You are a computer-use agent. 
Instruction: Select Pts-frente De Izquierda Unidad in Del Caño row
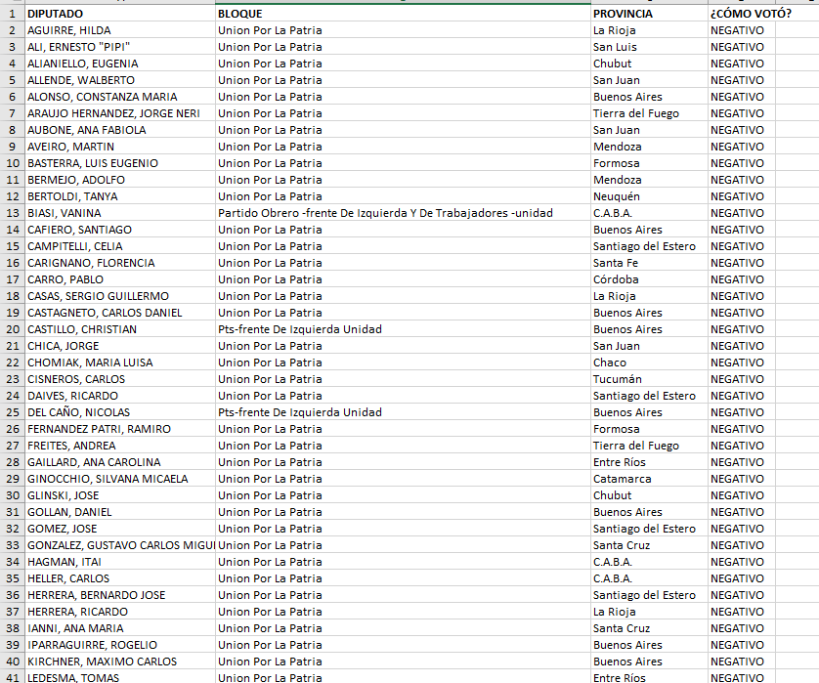point(404,412)
